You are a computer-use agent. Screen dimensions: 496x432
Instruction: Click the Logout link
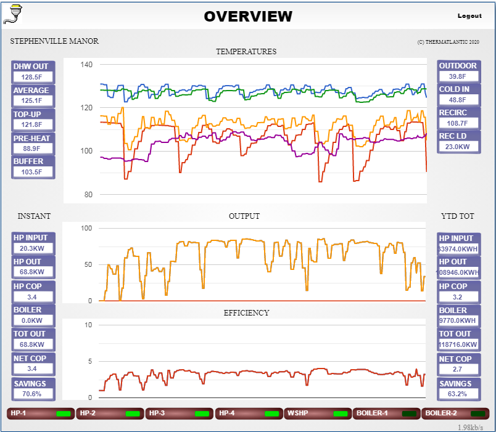(469, 16)
